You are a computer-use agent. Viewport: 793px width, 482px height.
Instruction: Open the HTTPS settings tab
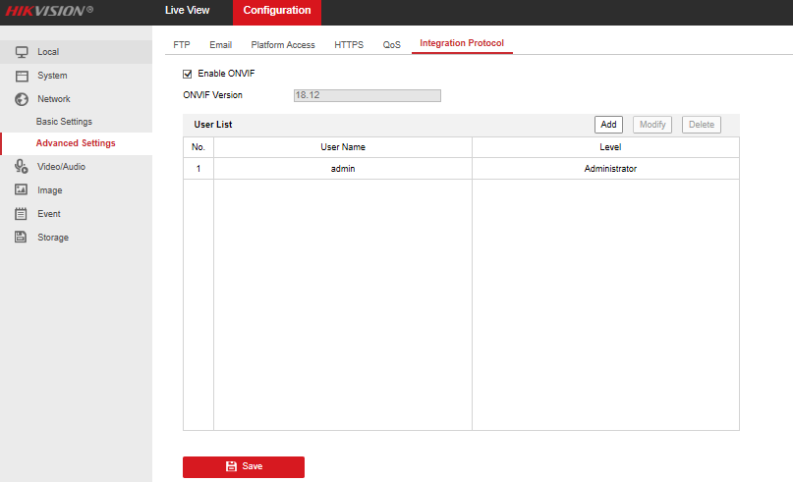coord(349,45)
